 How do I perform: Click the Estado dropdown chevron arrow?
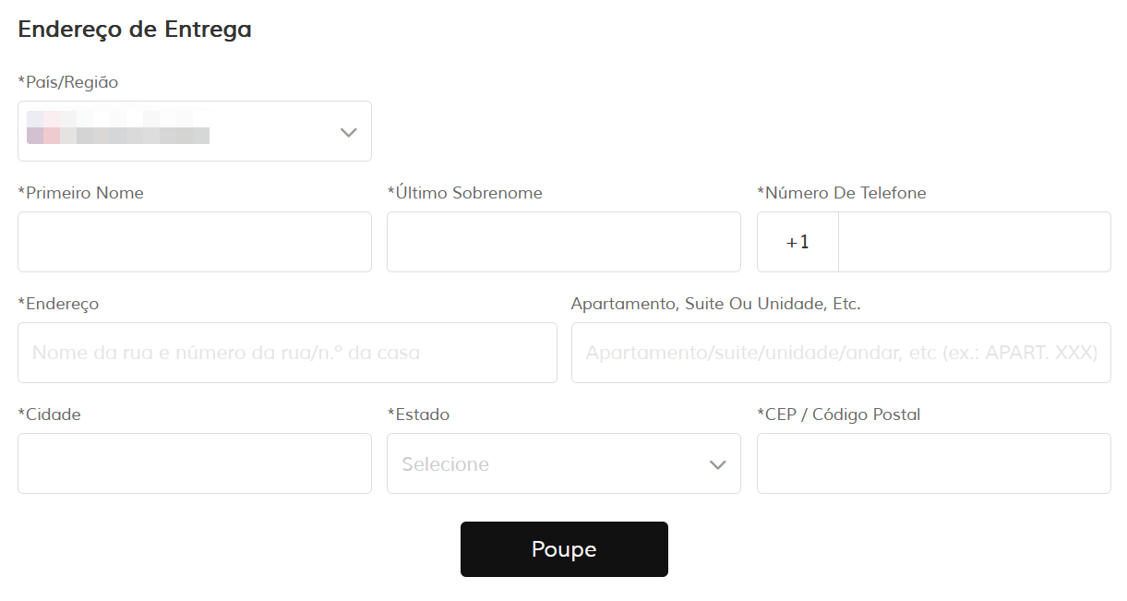717,464
